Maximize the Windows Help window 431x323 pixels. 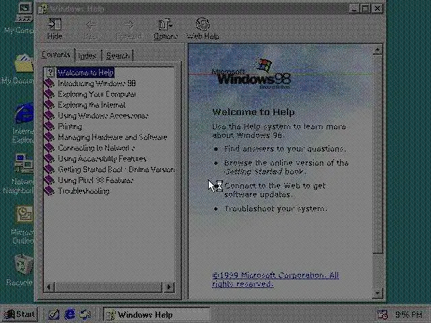pos(365,9)
